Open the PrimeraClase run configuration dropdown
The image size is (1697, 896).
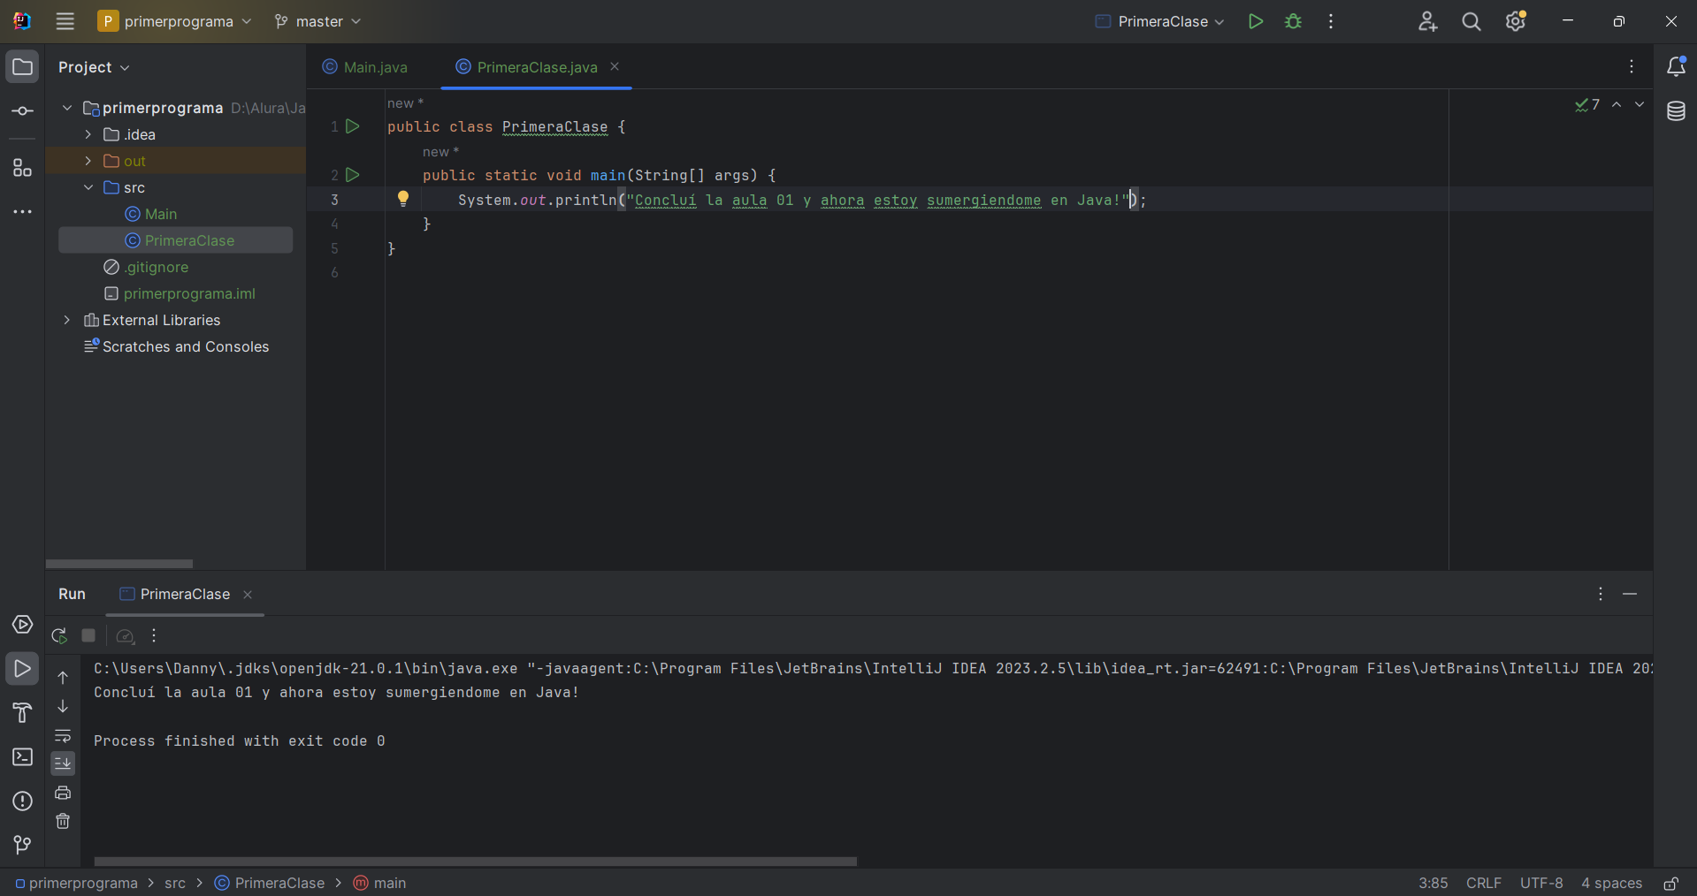coord(1159,21)
